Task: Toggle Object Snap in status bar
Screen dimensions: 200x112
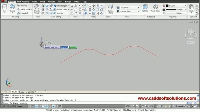Action: (x=43, y=106)
